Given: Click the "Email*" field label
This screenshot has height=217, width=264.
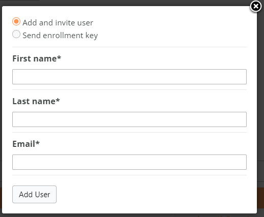Looking at the screenshot, I should point(26,144).
